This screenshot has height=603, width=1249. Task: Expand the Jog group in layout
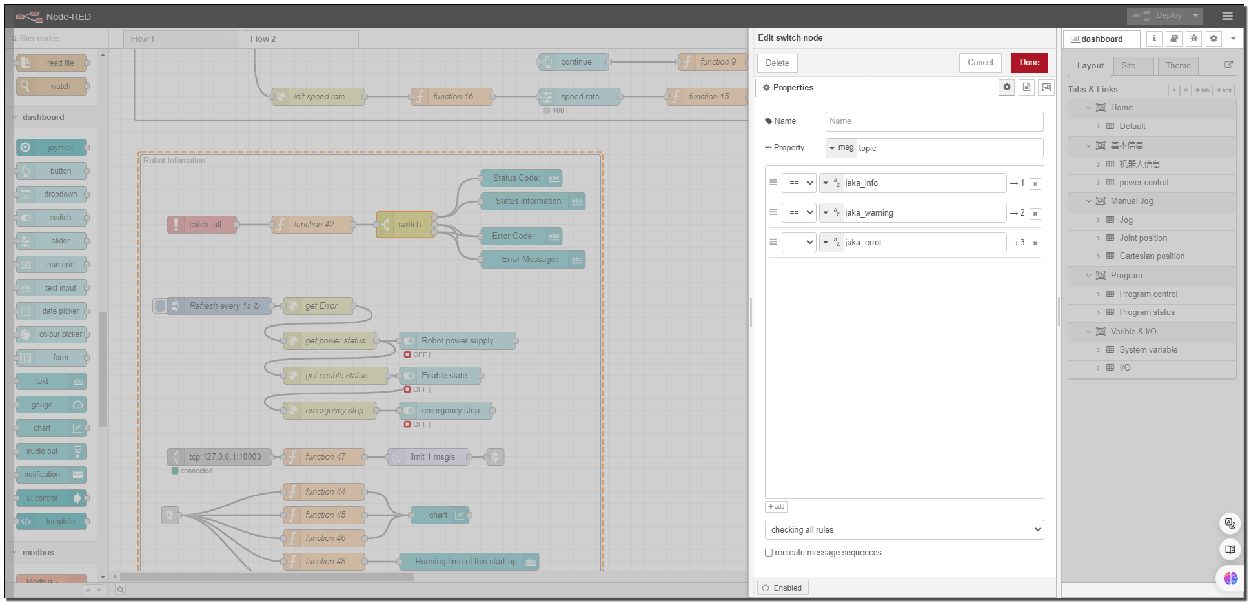(1098, 220)
